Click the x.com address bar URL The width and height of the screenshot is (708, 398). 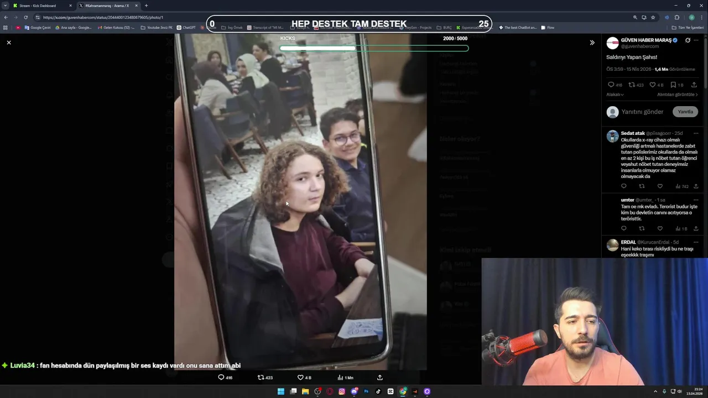pos(103,17)
